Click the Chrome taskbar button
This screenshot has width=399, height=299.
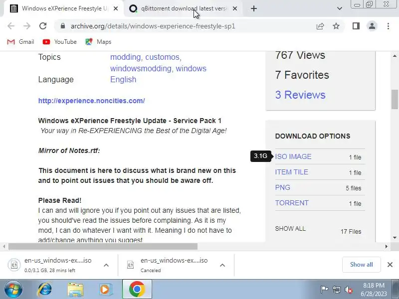pos(137,290)
